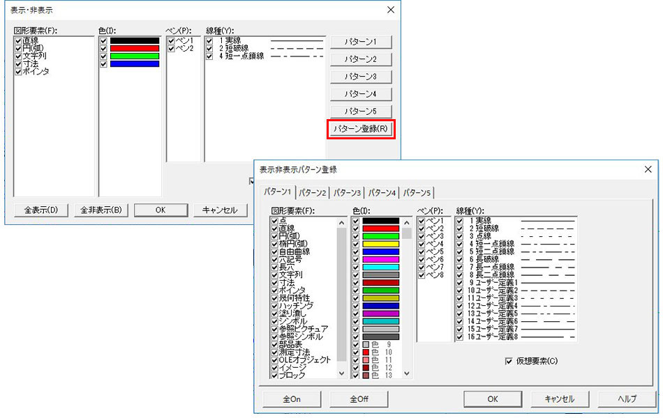This screenshot has width=663, height=418.
Task: Toggle the ペン8 checkbox
Action: click(x=421, y=274)
